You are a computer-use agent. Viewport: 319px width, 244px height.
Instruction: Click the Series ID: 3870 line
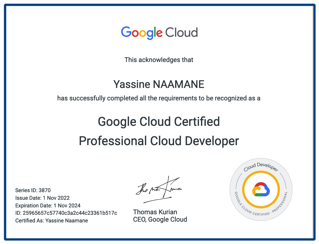click(x=33, y=190)
